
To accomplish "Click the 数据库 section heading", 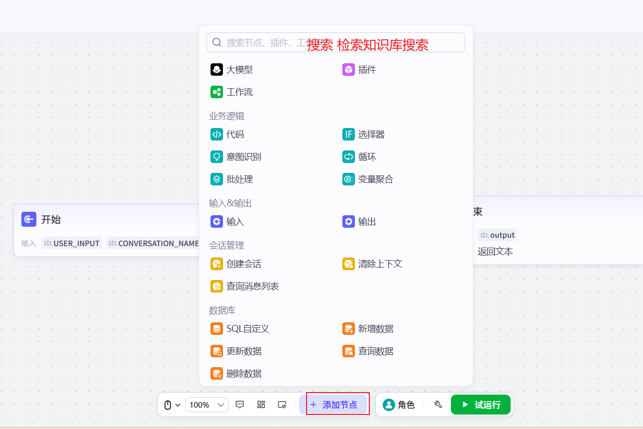I will point(222,310).
